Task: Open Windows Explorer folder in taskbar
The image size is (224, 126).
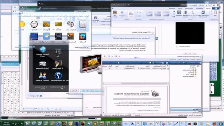Action: (208, 124)
